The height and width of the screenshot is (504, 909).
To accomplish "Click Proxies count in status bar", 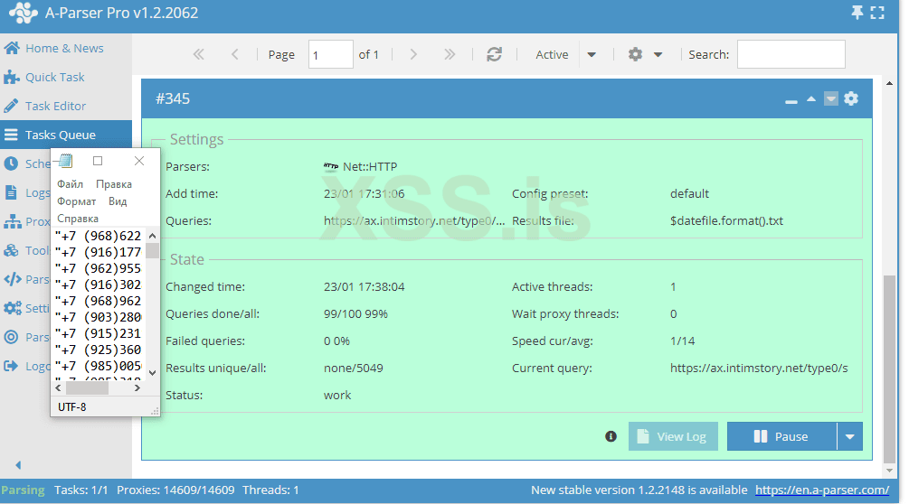I will tap(175, 490).
